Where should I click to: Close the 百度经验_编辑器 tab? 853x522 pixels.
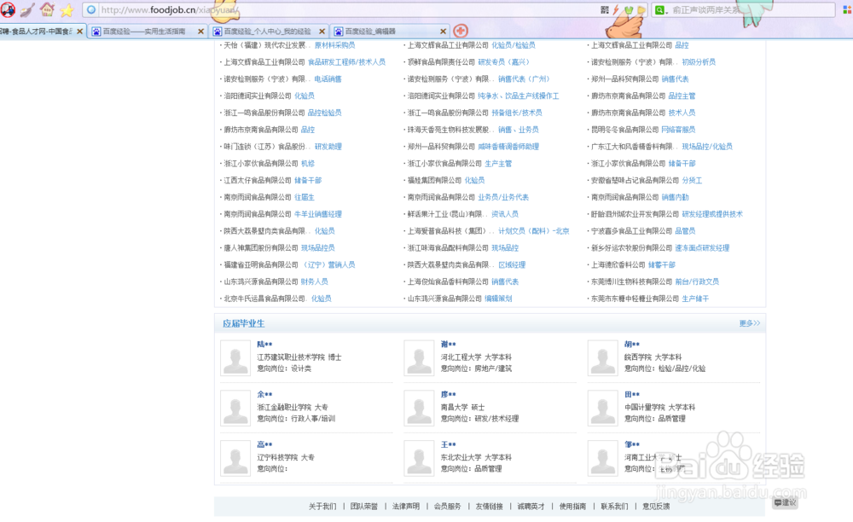(x=443, y=32)
